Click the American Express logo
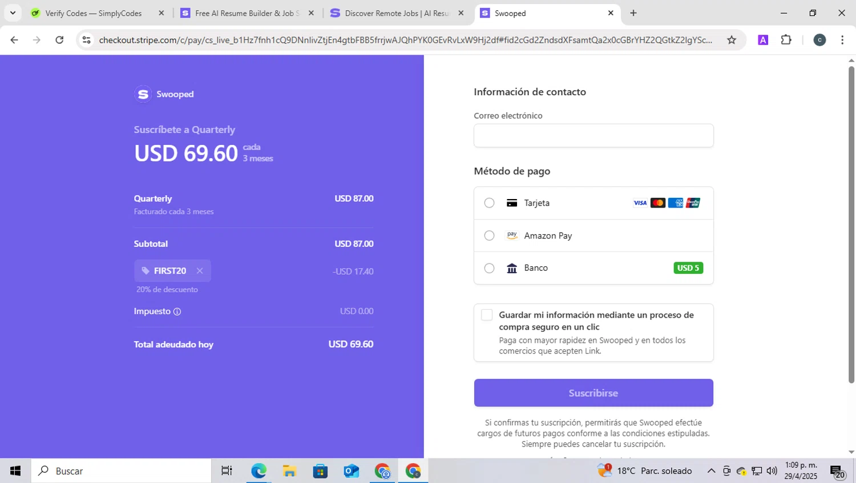Viewport: 856px width, 483px height. [x=676, y=203]
